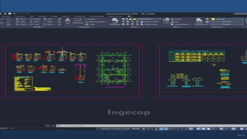Click Match Layer tool
Screen dimensions: 247x139
pos(149,24)
